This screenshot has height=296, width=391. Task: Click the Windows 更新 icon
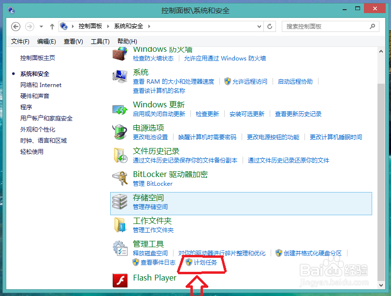120,109
